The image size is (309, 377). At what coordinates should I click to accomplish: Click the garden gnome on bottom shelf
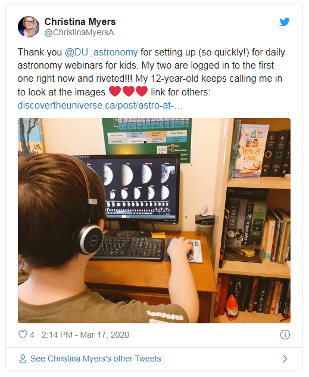click(x=232, y=308)
